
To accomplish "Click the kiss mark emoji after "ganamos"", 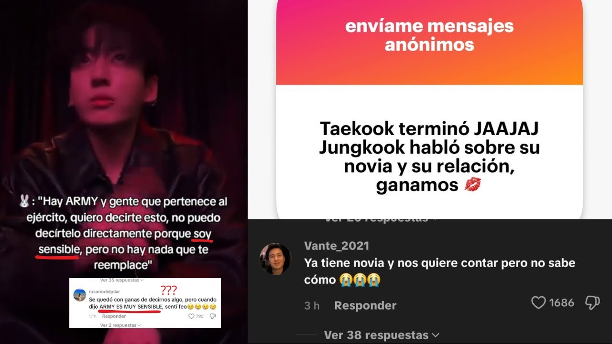I will coord(472,185).
